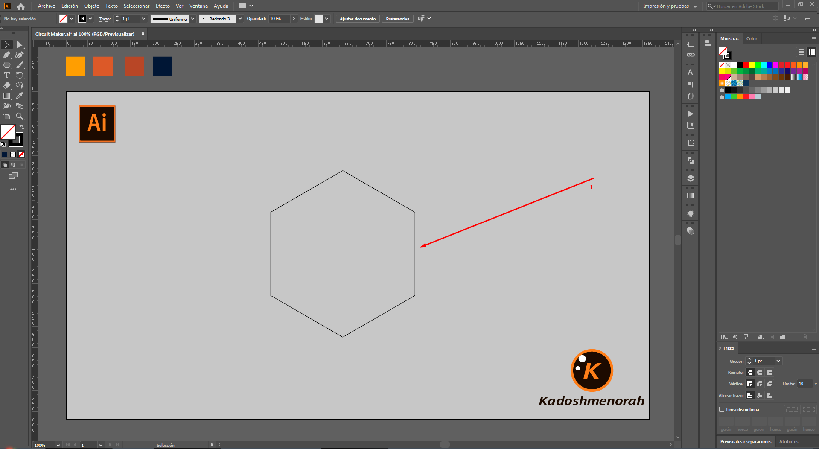Align stroke to inside
This screenshot has height=449, width=819.
point(760,395)
